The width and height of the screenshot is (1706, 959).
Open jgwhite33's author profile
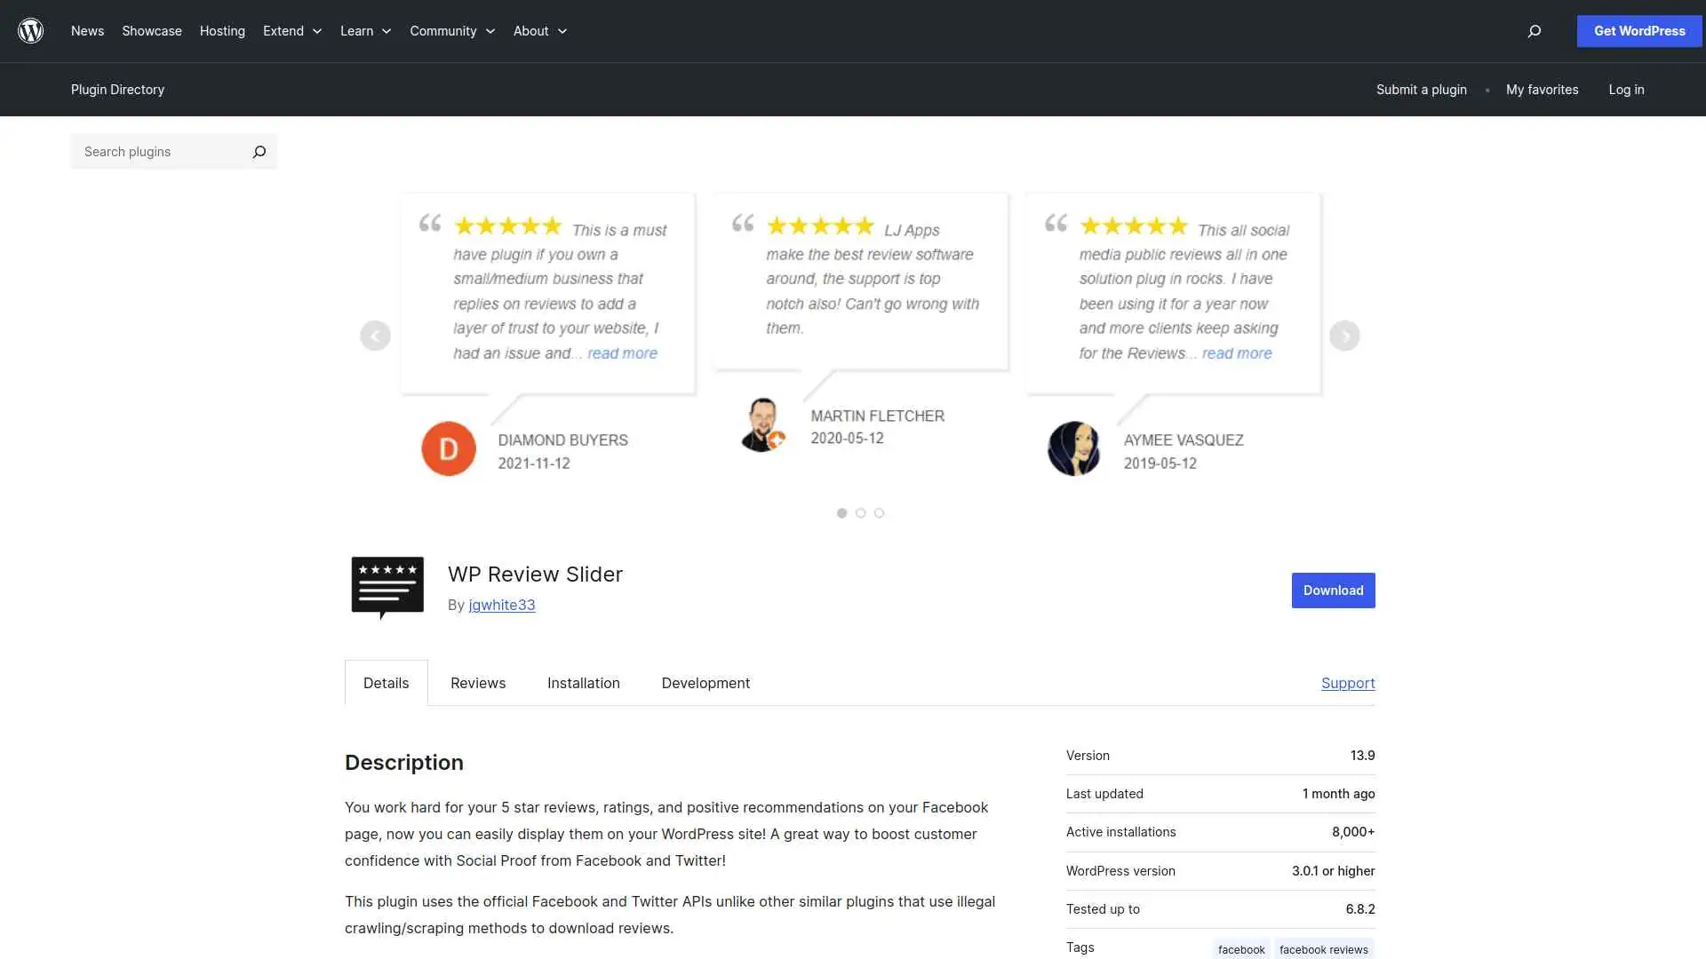[x=501, y=605]
